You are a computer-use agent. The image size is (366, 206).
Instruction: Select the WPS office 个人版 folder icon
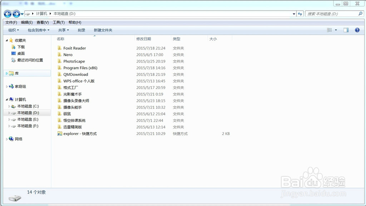click(60, 81)
